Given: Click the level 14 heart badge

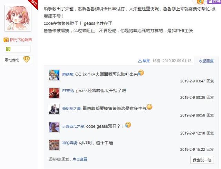Looking at the screenshot, I should coord(27,59).
